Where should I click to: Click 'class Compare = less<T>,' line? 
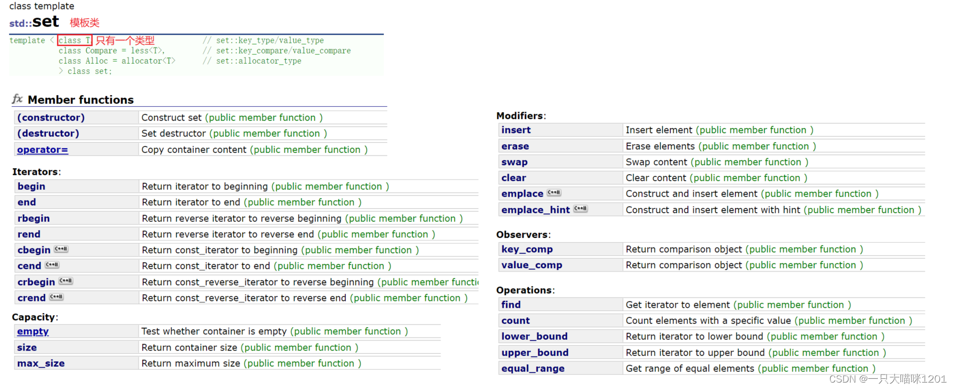(112, 51)
